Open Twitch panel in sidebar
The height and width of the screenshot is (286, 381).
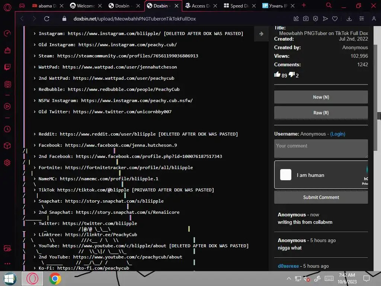(x=7, y=67)
